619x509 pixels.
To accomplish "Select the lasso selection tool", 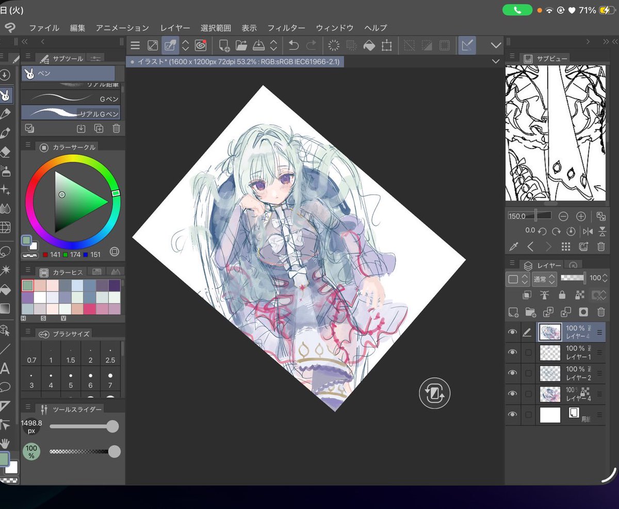I will [x=5, y=251].
